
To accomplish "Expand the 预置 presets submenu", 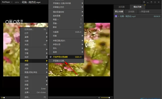I will [66, 36].
